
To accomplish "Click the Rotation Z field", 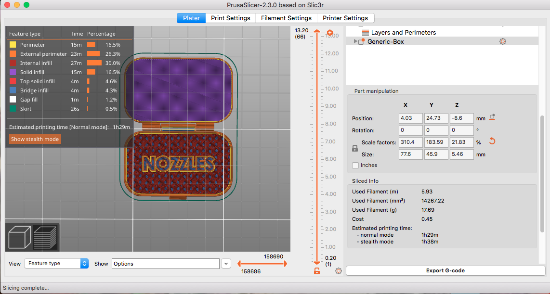I will [461, 130].
